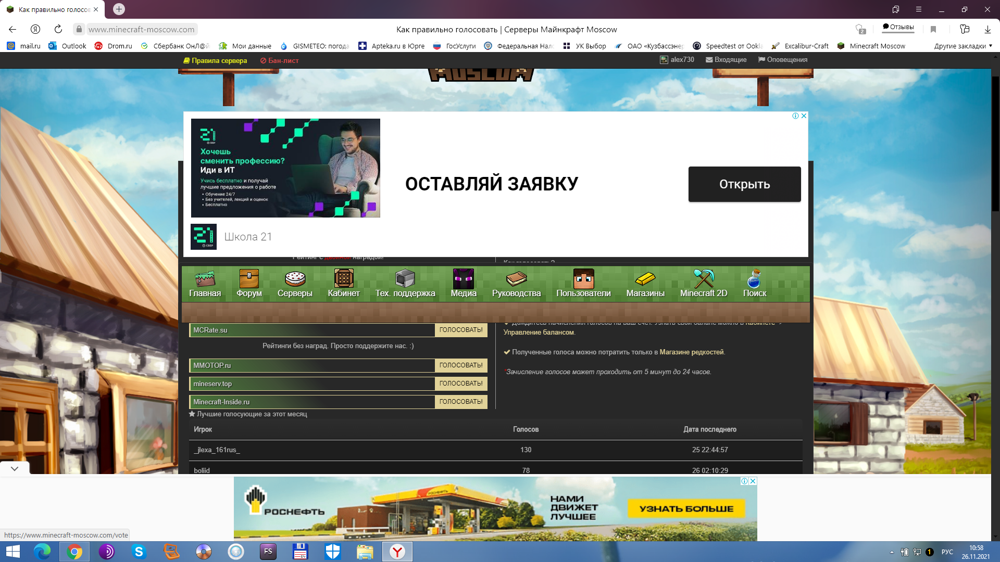Open the Форум chest icon
Image resolution: width=1000 pixels, height=562 pixels.
[249, 279]
